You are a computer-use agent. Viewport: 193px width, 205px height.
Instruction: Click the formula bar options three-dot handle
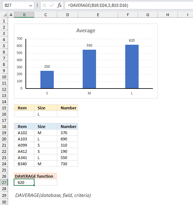(37, 5)
